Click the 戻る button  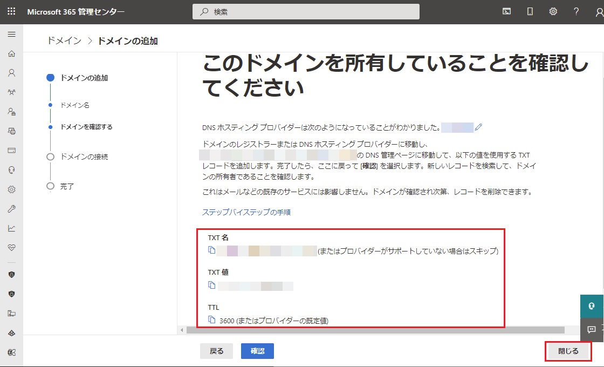[216, 351]
